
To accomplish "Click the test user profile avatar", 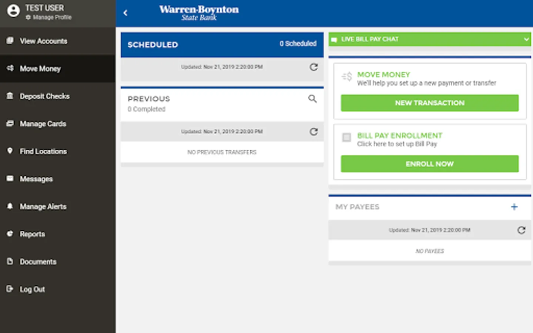I will 13,11.
